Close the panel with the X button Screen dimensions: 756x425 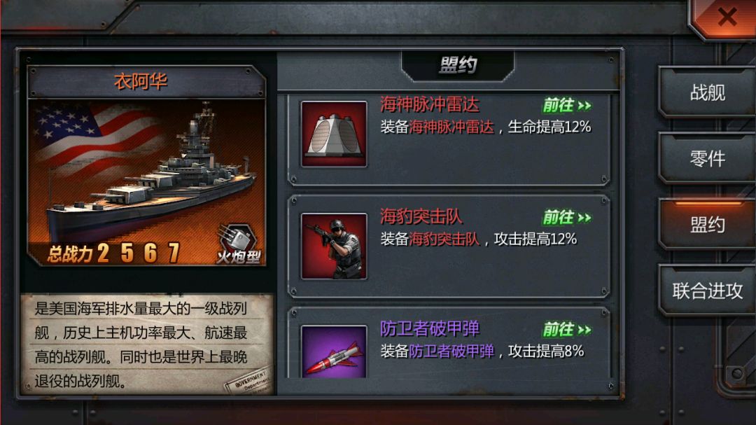(727, 17)
